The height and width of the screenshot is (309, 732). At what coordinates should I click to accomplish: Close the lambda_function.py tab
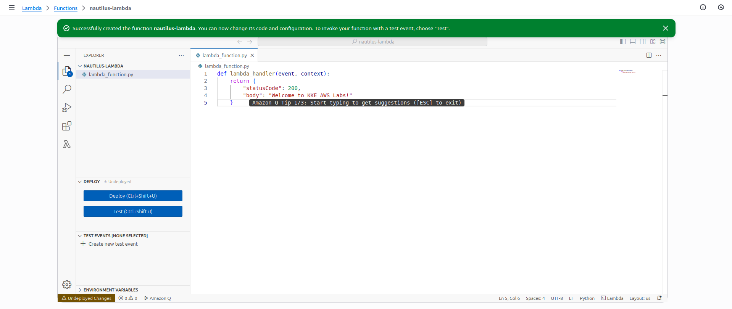pyautogui.click(x=252, y=55)
